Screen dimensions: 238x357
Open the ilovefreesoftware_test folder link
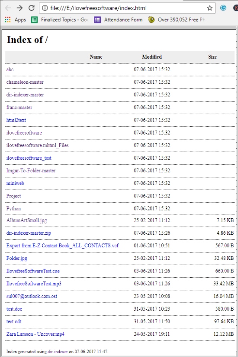click(x=29, y=158)
